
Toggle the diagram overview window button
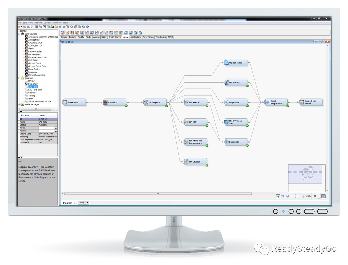pyautogui.click(x=323, y=196)
